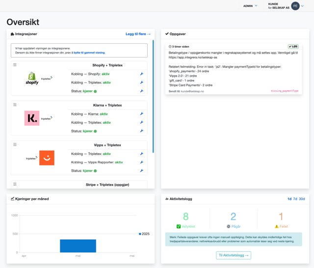The width and height of the screenshot is (314, 268).
Task: Open wrench next to Vipps card status
Action: pos(142,171)
